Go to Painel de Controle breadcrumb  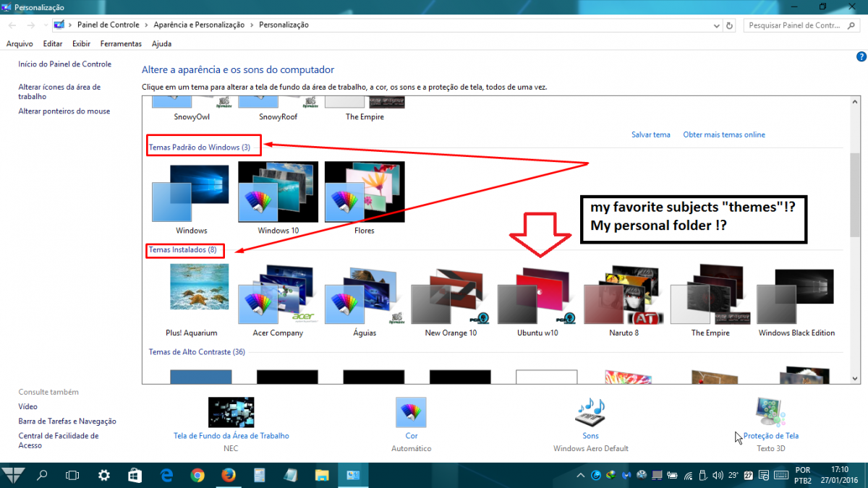(109, 25)
